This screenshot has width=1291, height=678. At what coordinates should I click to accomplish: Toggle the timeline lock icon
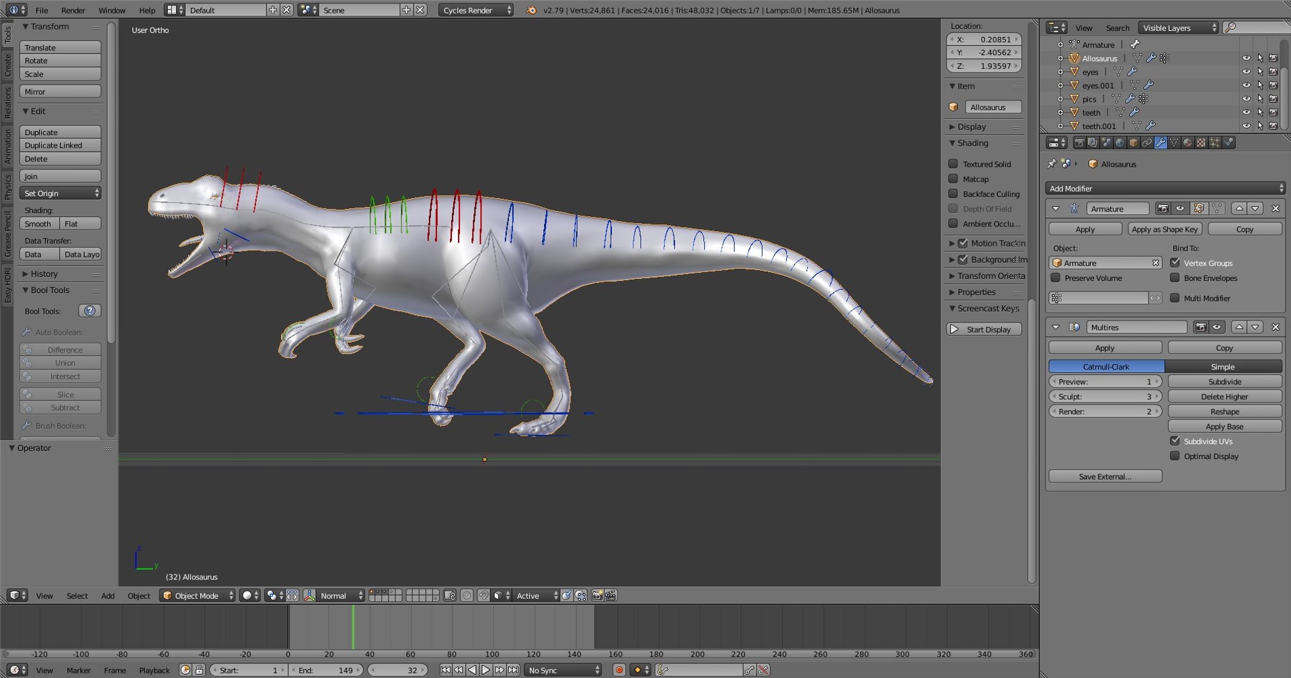[199, 670]
